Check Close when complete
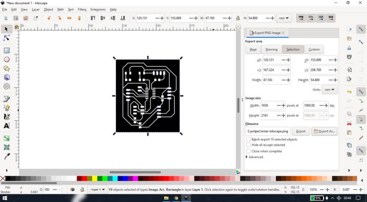This screenshot has width=367, height=202. coord(248,151)
